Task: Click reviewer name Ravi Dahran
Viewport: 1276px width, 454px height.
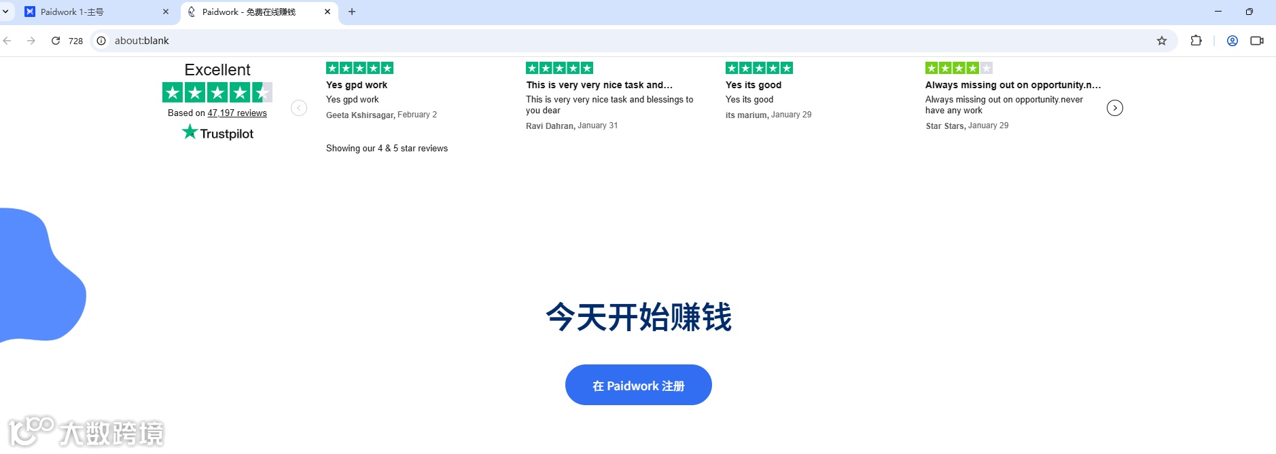Action: pos(550,126)
